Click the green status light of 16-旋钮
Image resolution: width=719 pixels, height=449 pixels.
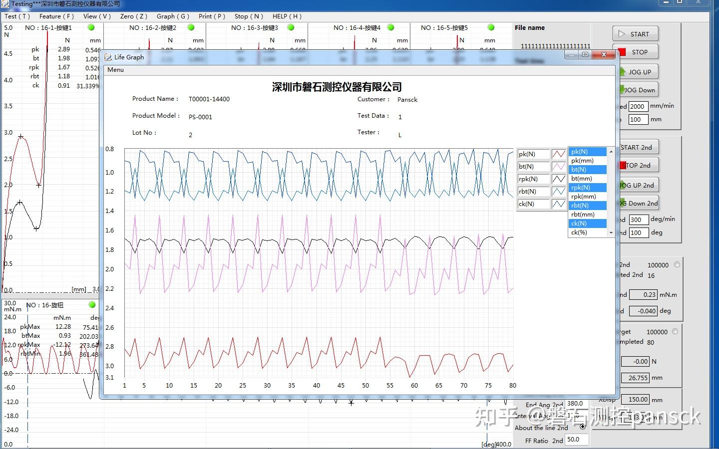coord(92,304)
